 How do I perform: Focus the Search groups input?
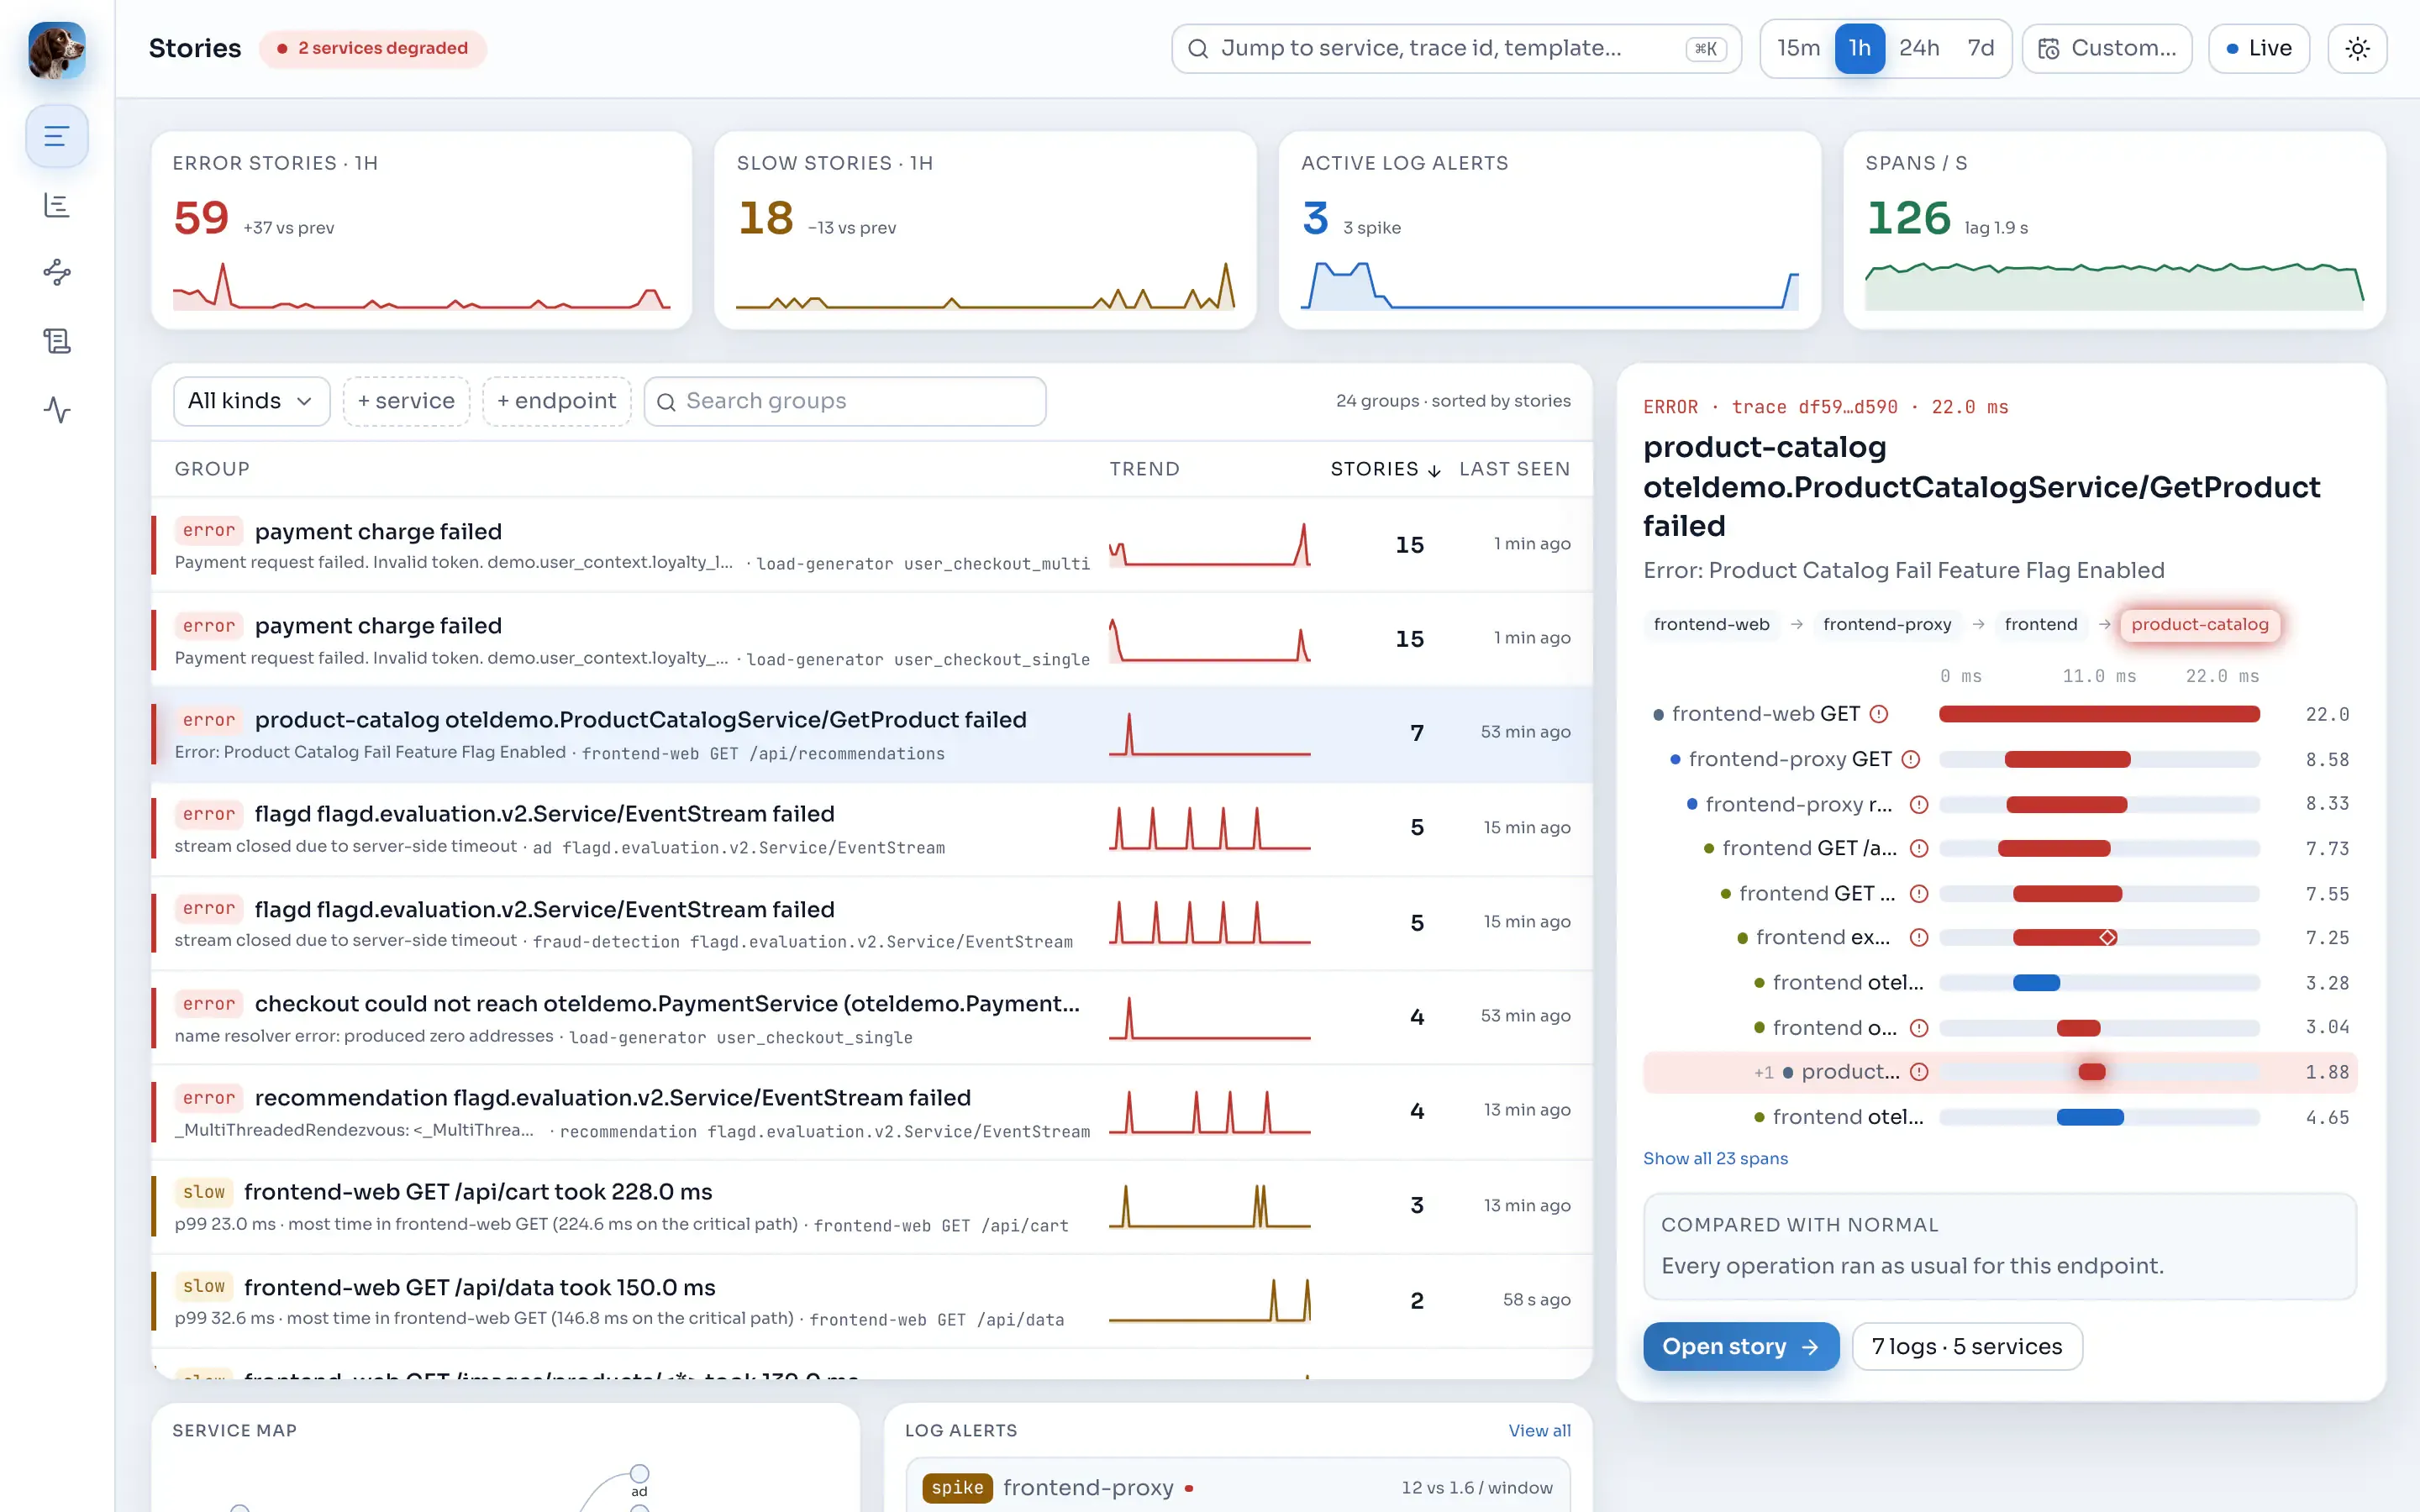pyautogui.click(x=845, y=401)
